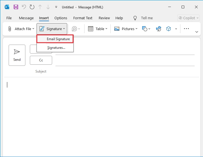Screen dimensions: 203x157
Task: Click the Attach File paperclip icon
Action: tap(10, 29)
